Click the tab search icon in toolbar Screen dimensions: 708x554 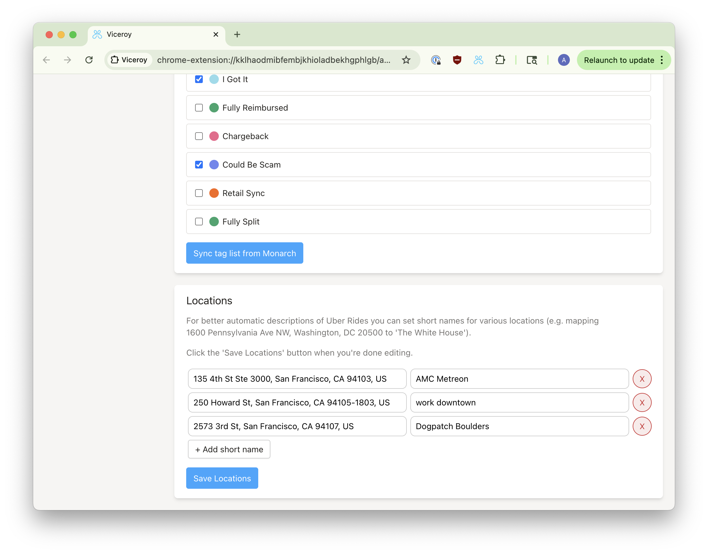click(x=532, y=60)
